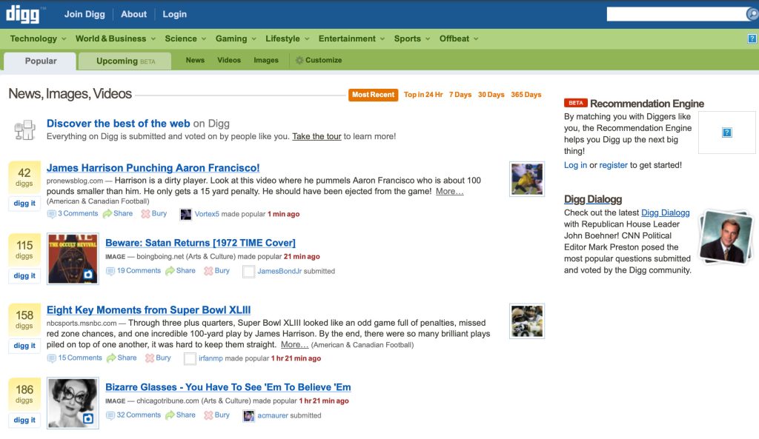Click Share arrow icon on Satan Returns story

tap(170, 271)
